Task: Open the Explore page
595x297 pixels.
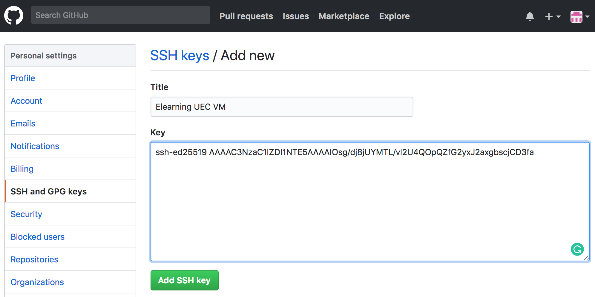Action: tap(394, 16)
